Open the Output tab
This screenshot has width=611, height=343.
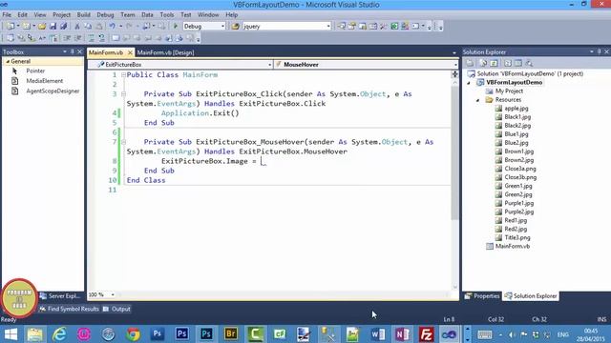pyautogui.click(x=116, y=309)
